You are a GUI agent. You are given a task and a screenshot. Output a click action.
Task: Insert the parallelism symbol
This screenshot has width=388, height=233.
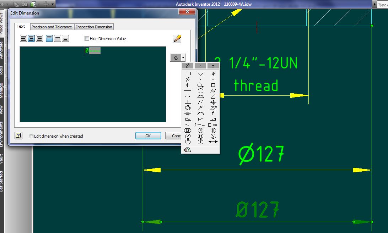[201, 102]
